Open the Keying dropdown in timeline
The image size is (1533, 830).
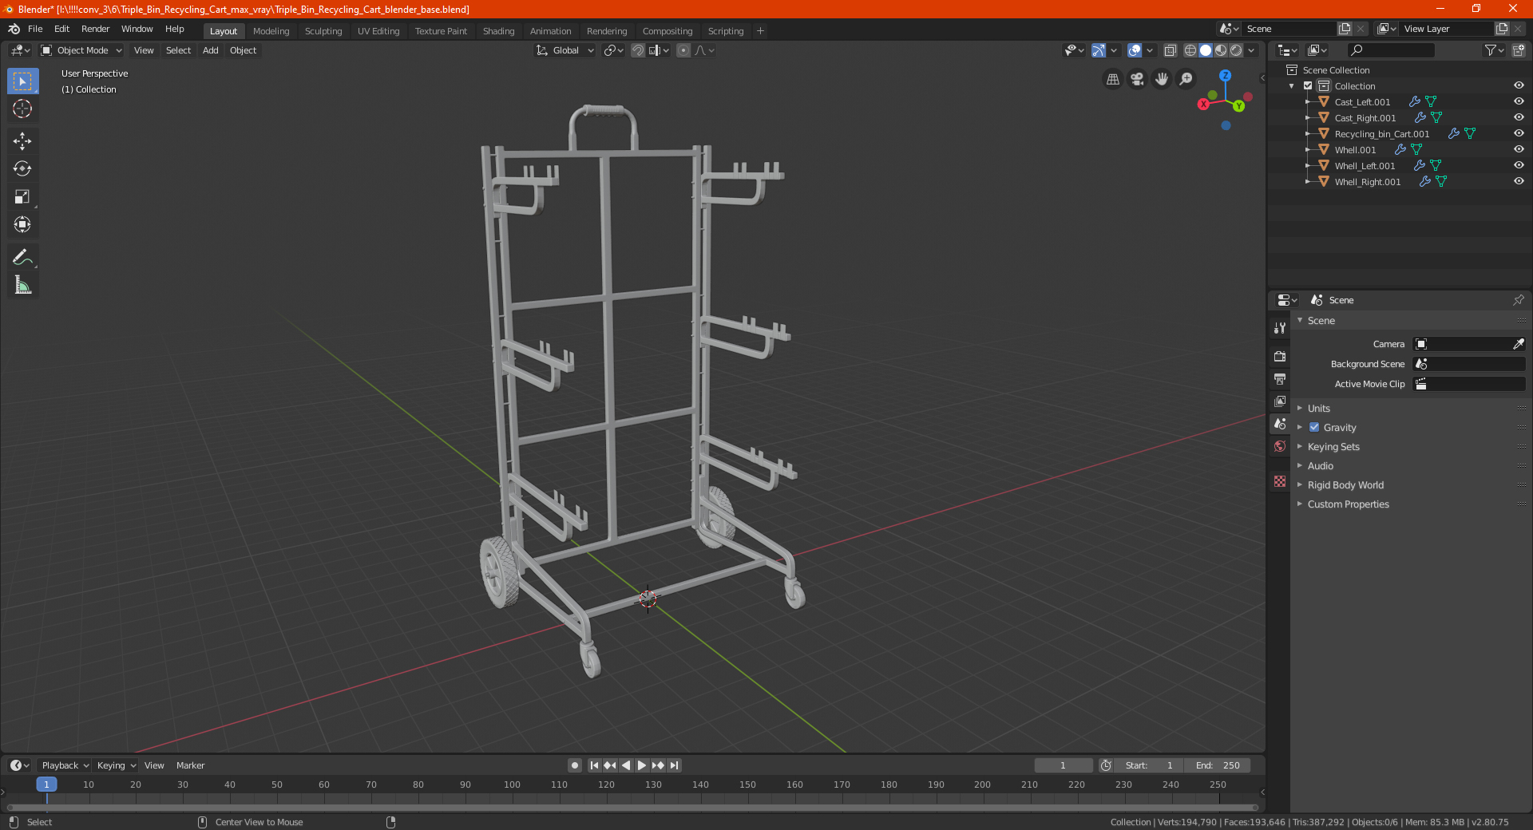pyautogui.click(x=116, y=765)
